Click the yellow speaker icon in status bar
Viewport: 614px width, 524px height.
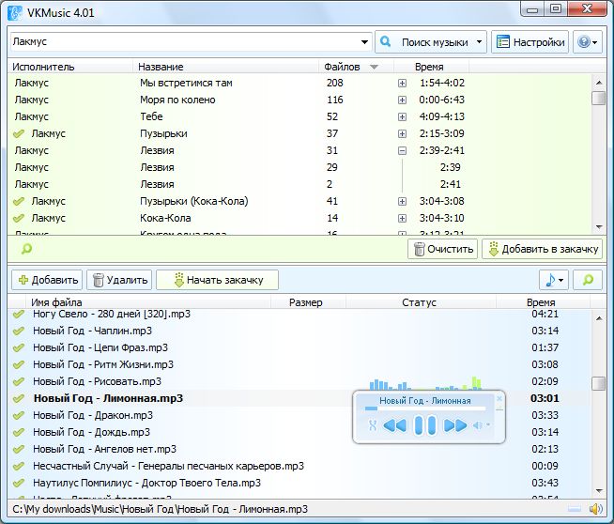tap(594, 509)
